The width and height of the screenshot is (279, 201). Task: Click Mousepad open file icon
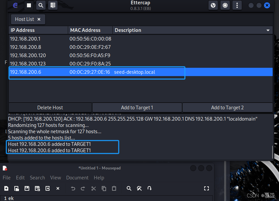(x=17, y=188)
